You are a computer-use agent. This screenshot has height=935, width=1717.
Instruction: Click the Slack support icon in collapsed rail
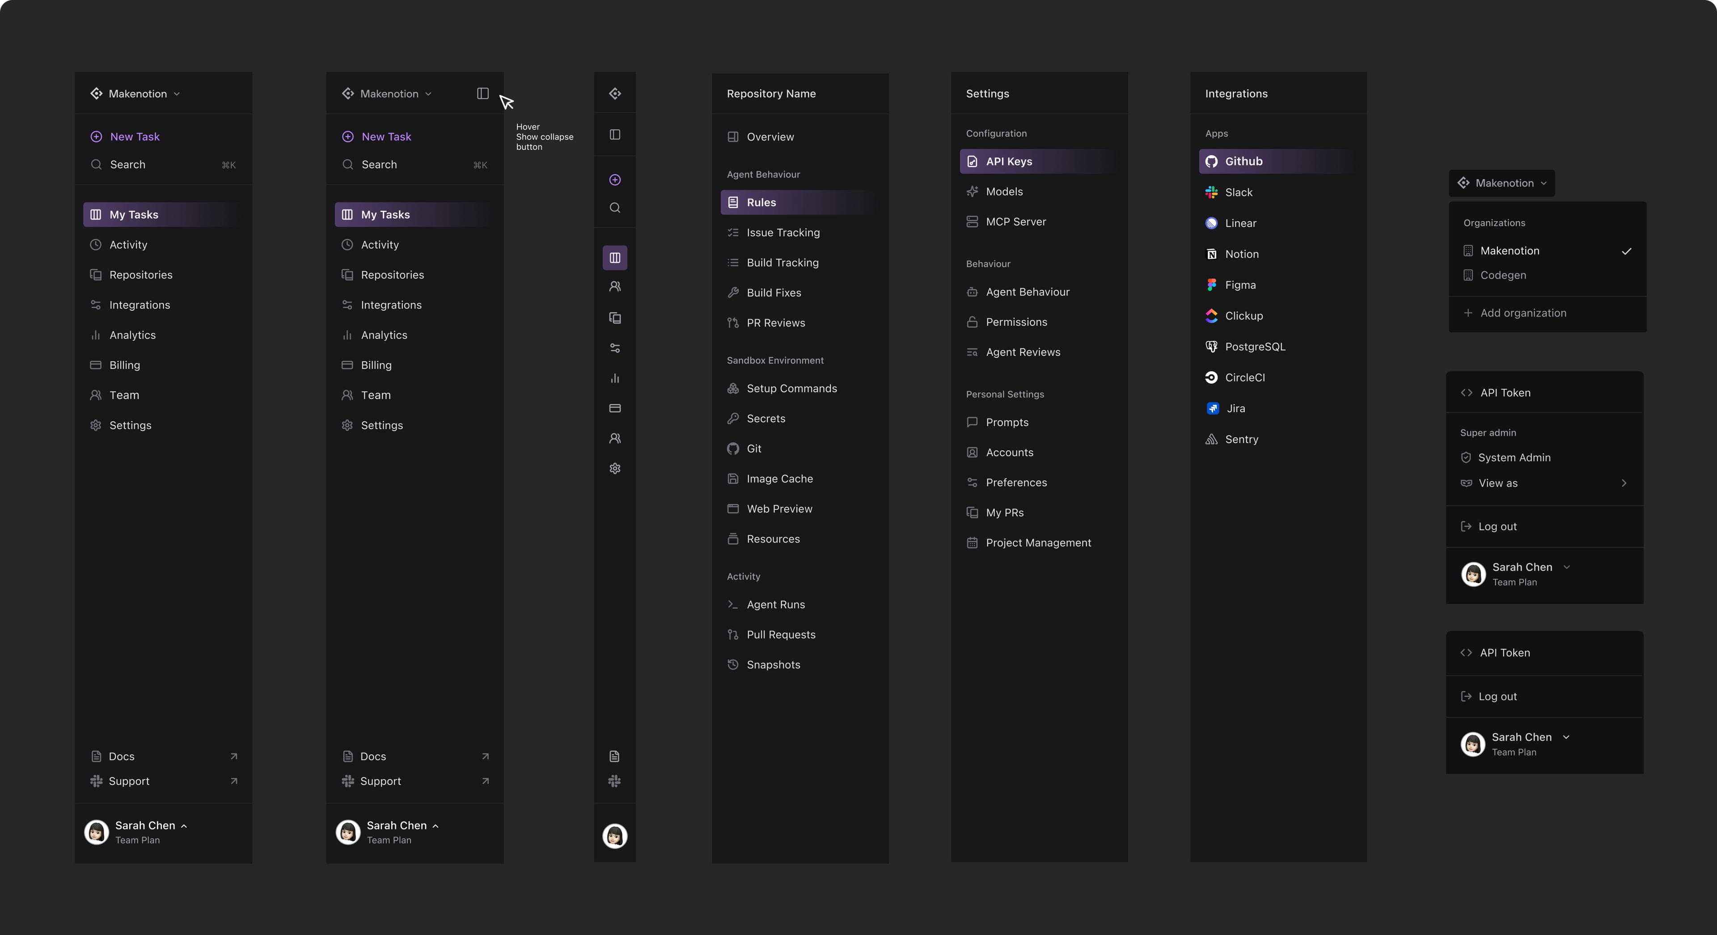coord(614,781)
